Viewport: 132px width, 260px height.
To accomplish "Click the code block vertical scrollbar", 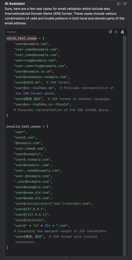I will (125, 145).
